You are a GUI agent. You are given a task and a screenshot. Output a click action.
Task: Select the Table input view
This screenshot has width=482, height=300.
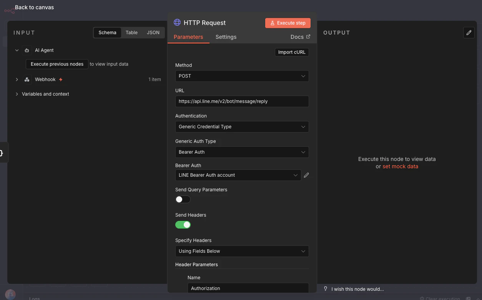(x=131, y=33)
